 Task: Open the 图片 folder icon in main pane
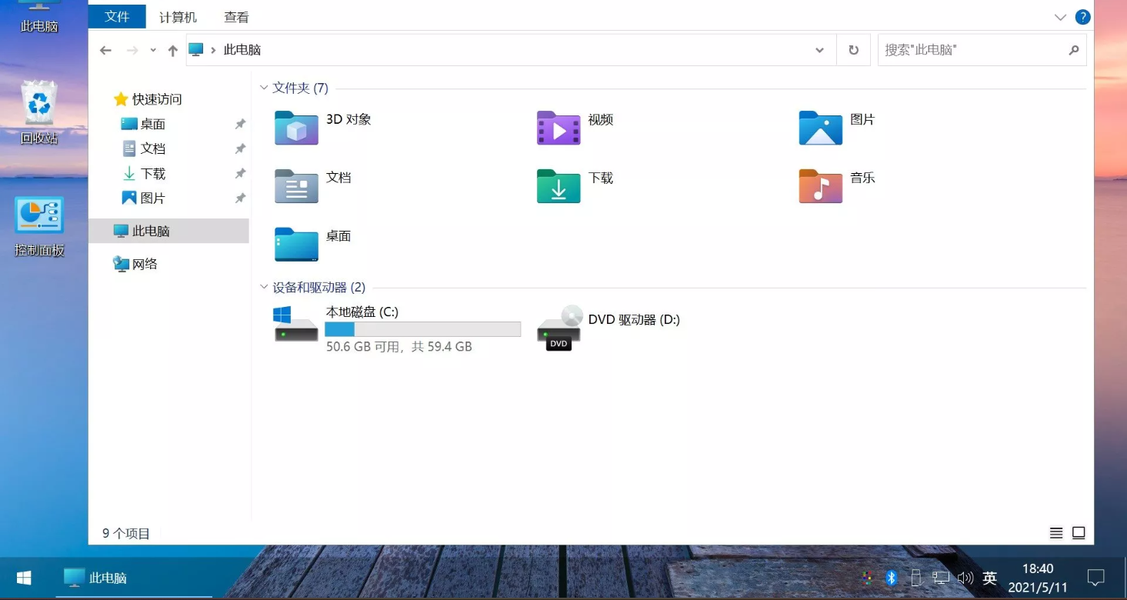(820, 128)
